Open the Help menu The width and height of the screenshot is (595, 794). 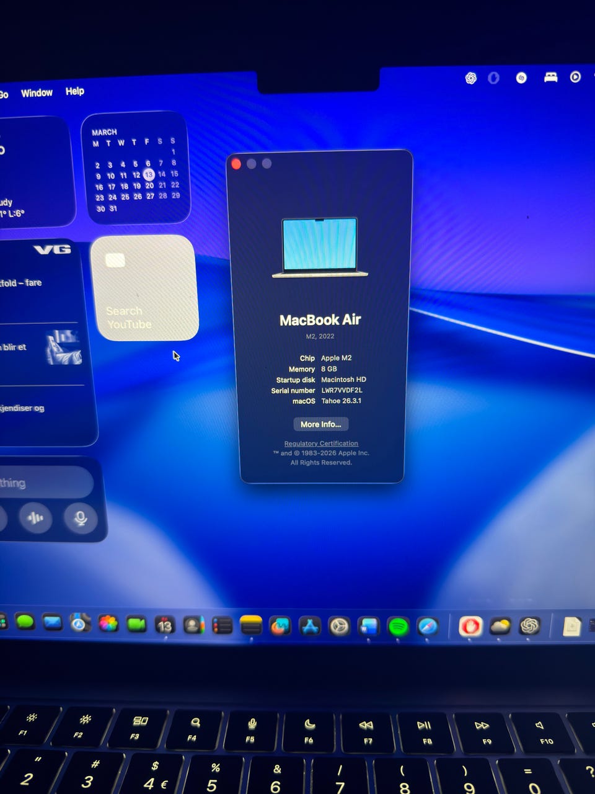tap(75, 91)
